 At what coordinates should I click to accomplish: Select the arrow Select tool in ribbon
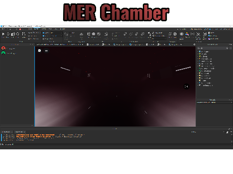(3, 34)
